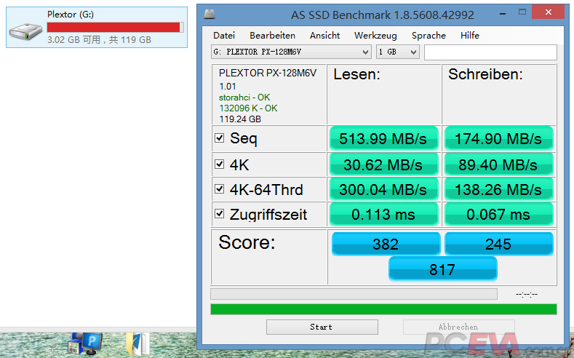Click the write access time 0.067 ms
The image size is (574, 358).
click(x=498, y=215)
